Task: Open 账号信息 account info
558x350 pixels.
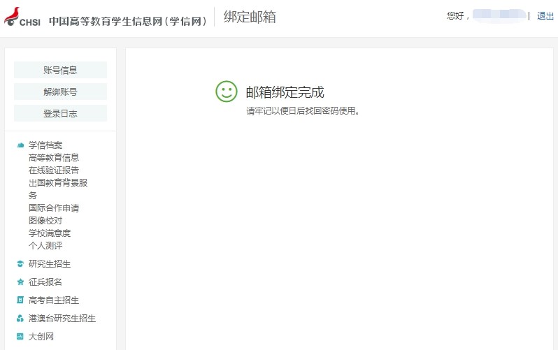Action: click(60, 70)
